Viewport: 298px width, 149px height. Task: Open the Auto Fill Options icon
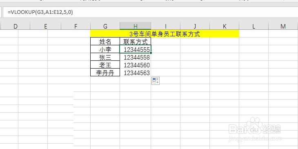[x=156, y=81]
